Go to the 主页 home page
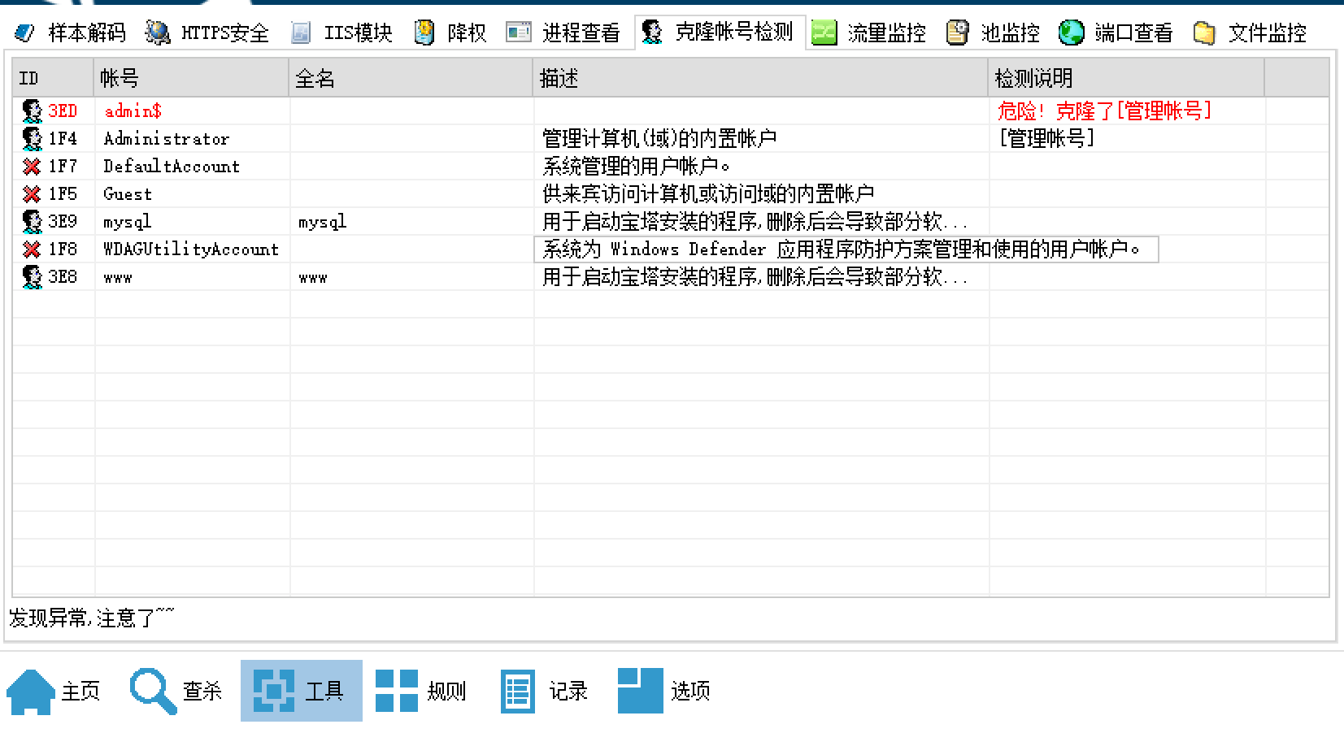Image resolution: width=1344 pixels, height=733 pixels. tap(54, 691)
